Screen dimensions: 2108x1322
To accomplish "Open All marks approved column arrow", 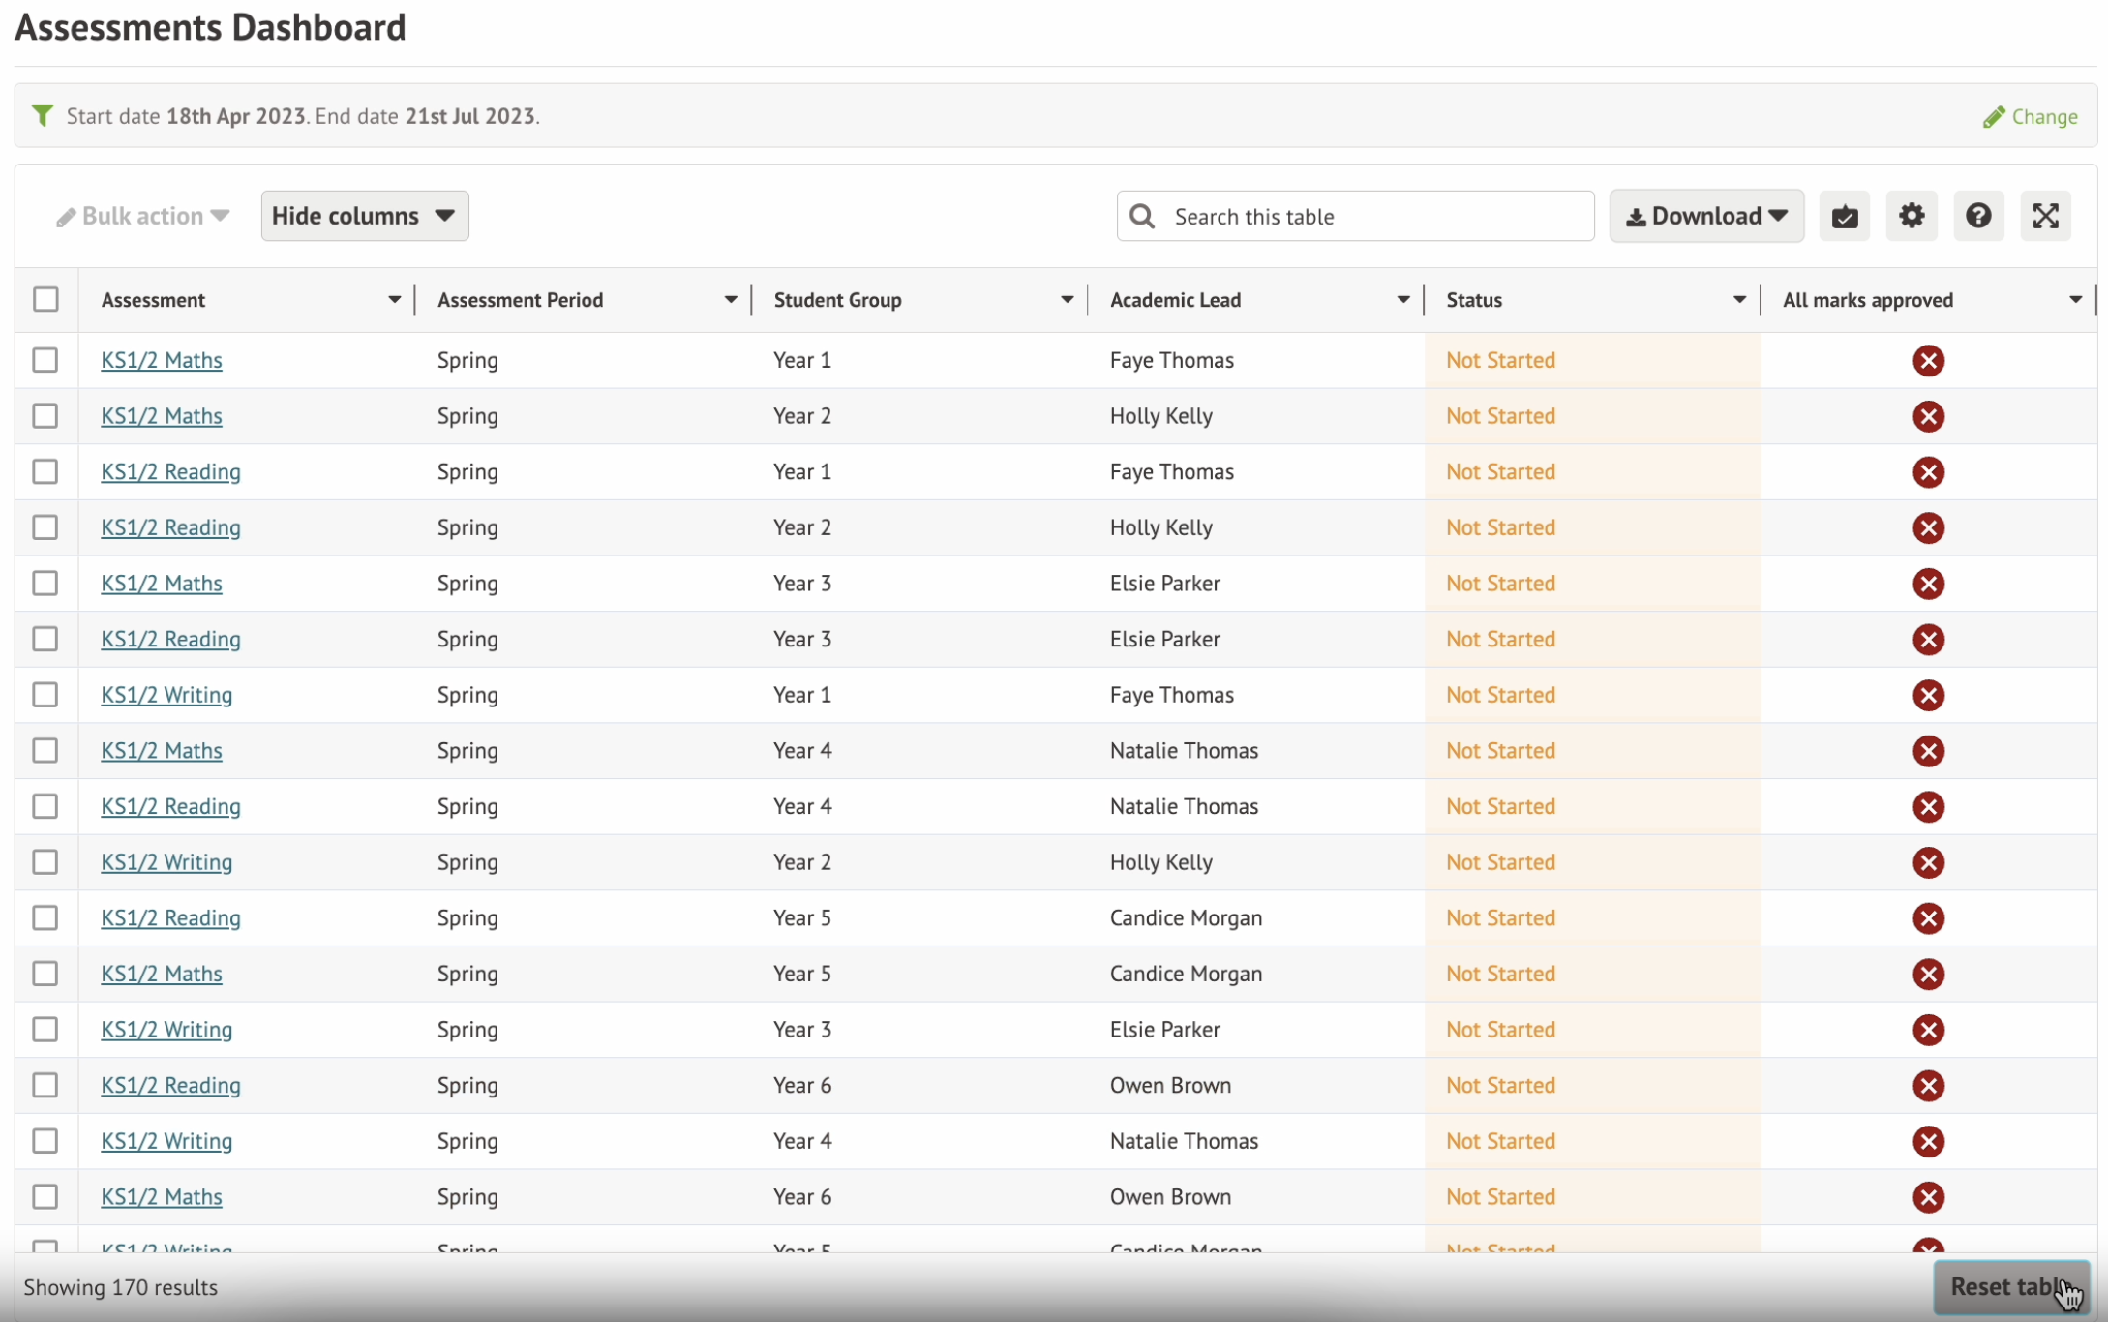I will [2075, 300].
